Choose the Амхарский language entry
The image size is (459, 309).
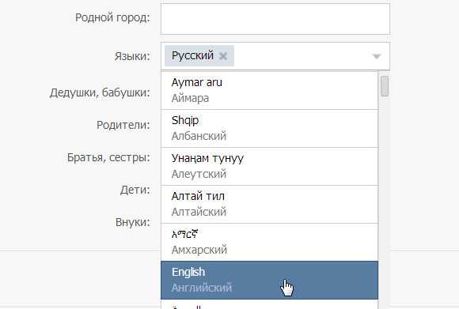[269, 243]
